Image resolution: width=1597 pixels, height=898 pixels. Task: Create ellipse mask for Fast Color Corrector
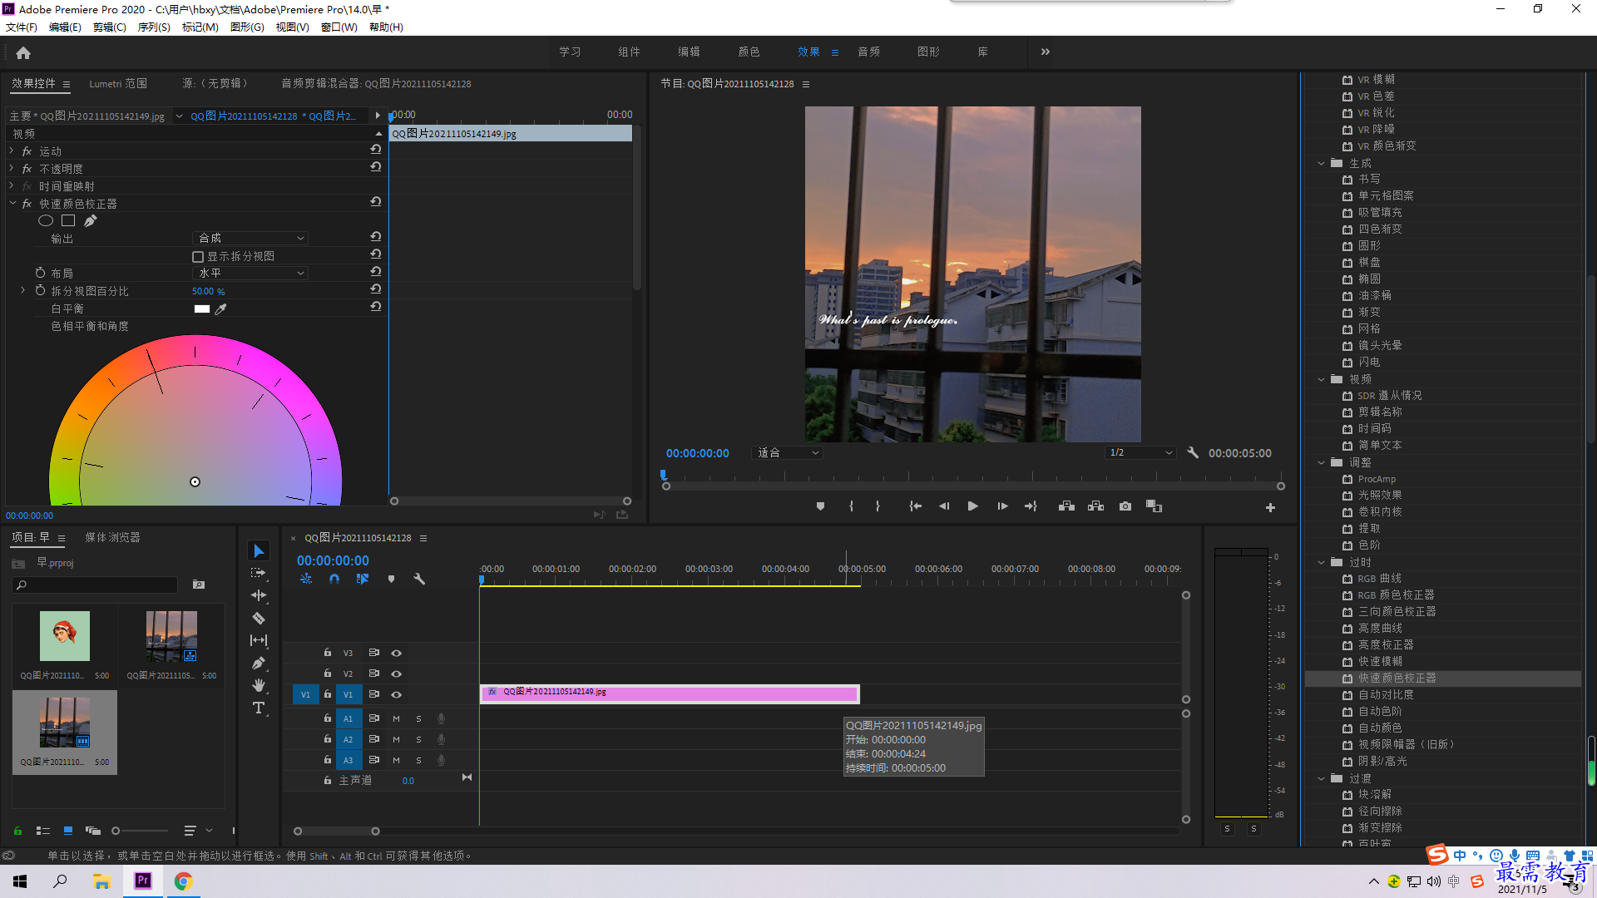point(46,220)
